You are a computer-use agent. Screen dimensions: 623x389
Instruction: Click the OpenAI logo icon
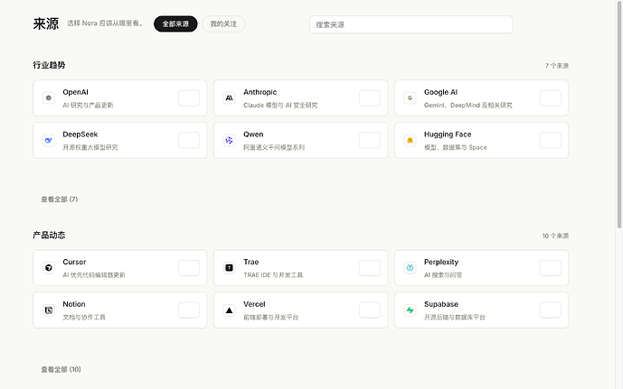(49, 98)
